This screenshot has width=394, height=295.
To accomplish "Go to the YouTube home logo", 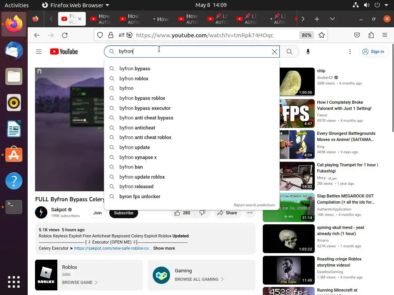I will (x=64, y=52).
